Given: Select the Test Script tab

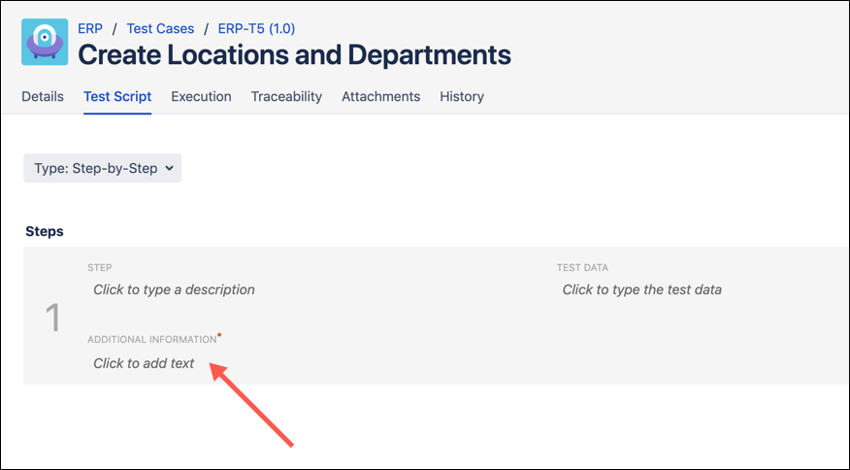Looking at the screenshot, I should click(x=117, y=96).
